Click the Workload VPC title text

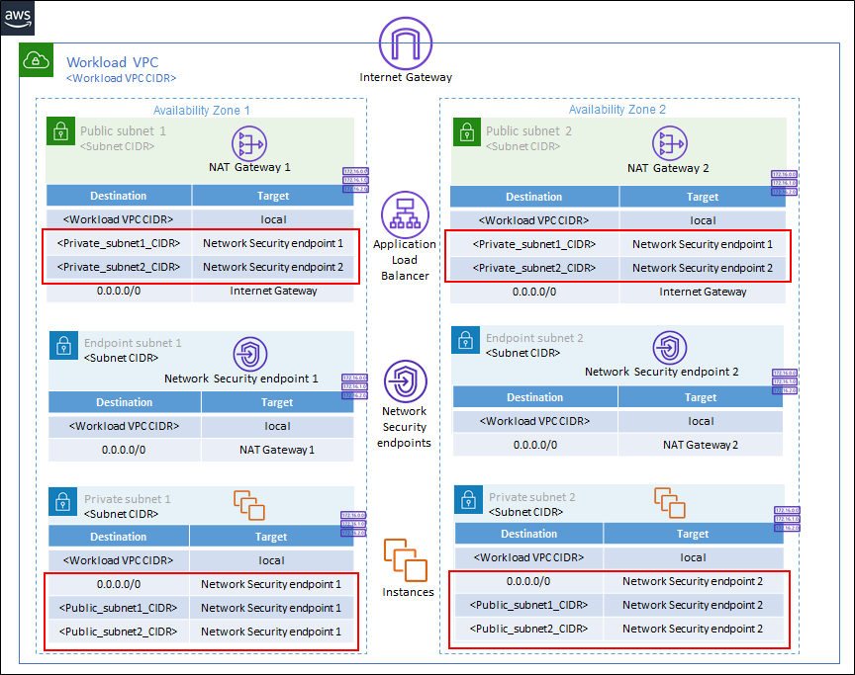112,62
